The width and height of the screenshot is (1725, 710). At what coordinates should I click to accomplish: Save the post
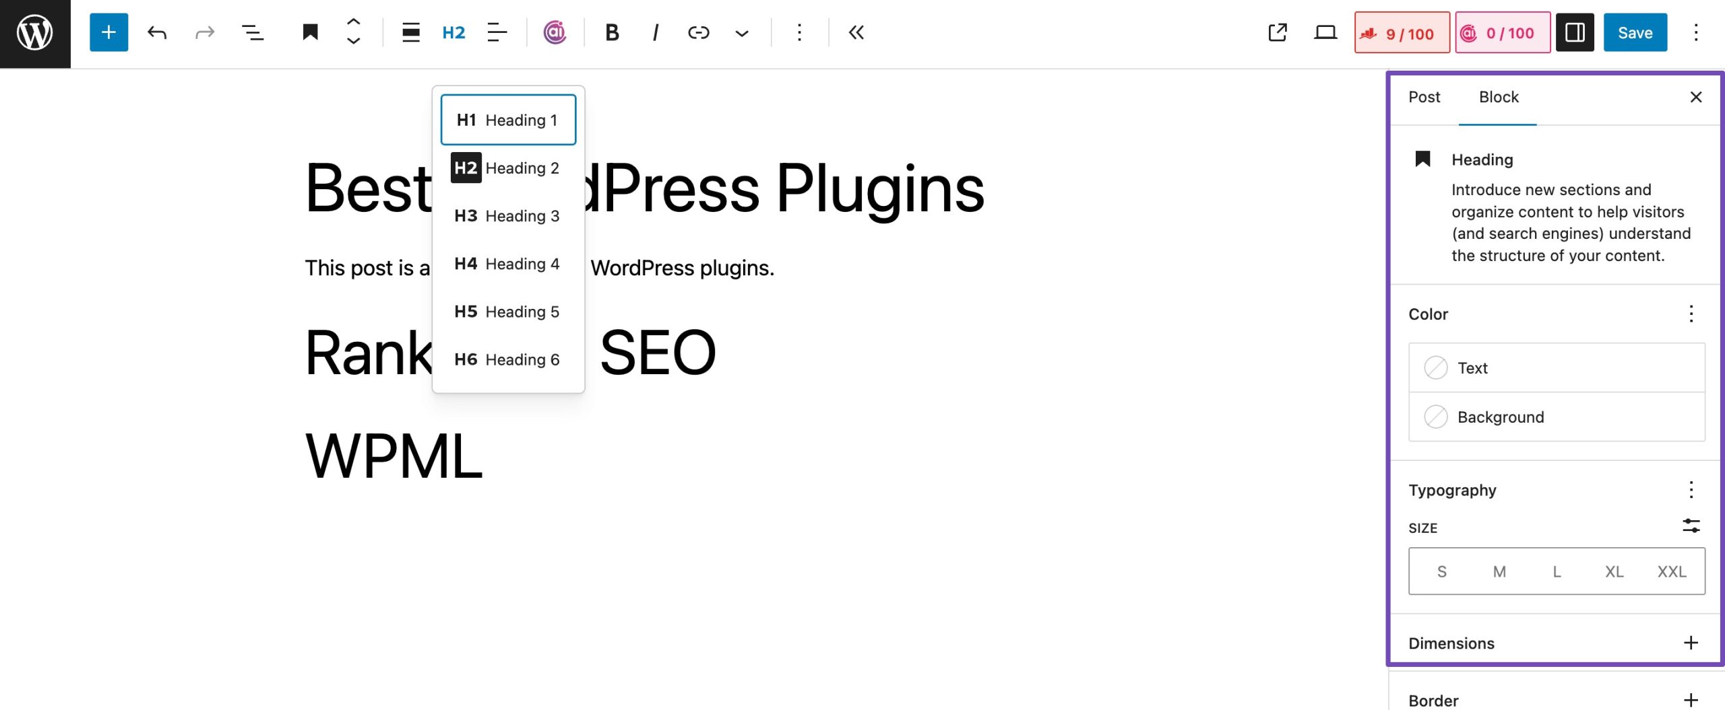(x=1635, y=32)
